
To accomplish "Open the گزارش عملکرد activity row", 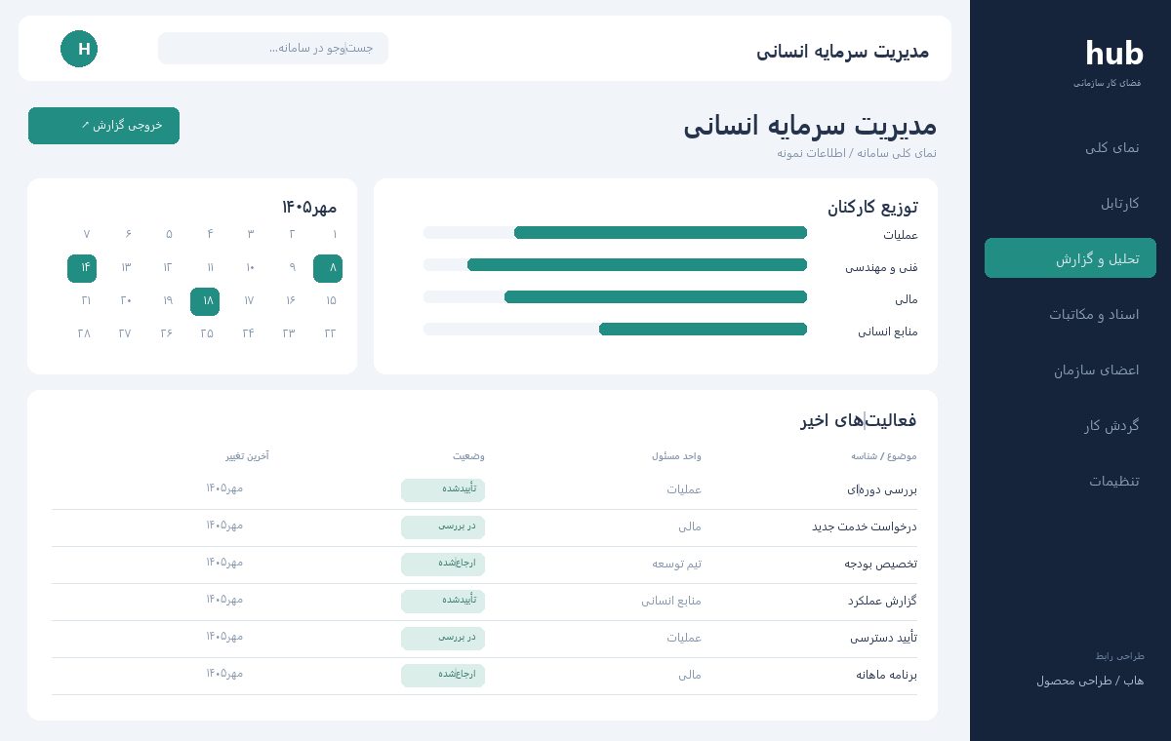I will 485,602.
